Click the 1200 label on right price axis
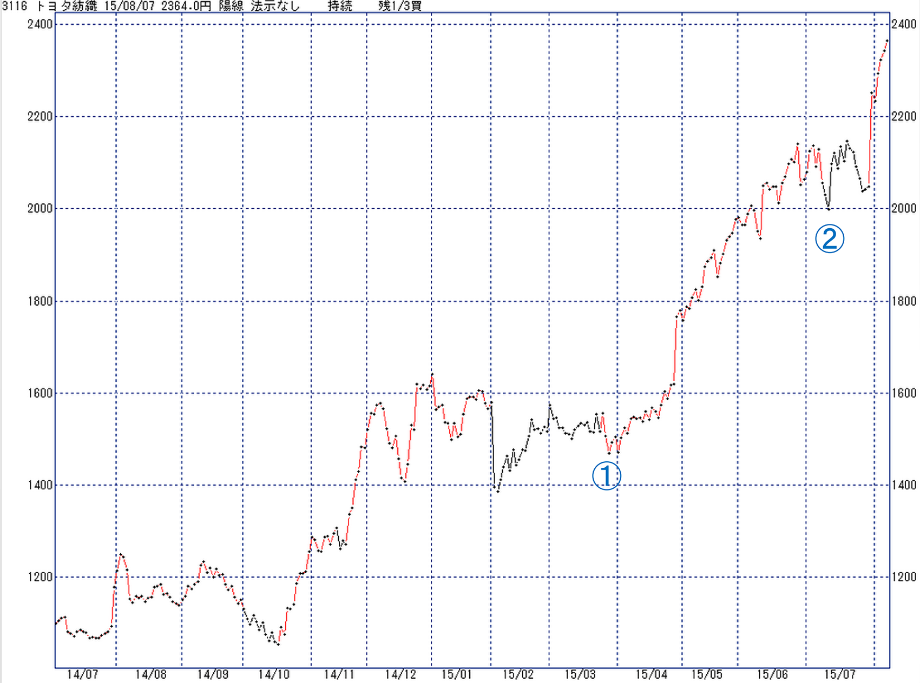This screenshot has width=920, height=683. pos(904,577)
